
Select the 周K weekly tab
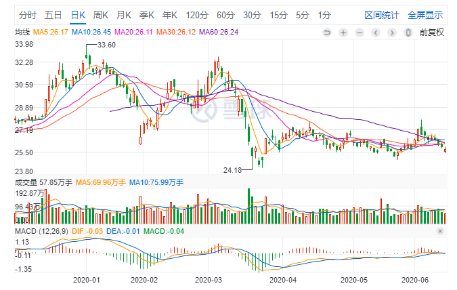click(x=101, y=15)
